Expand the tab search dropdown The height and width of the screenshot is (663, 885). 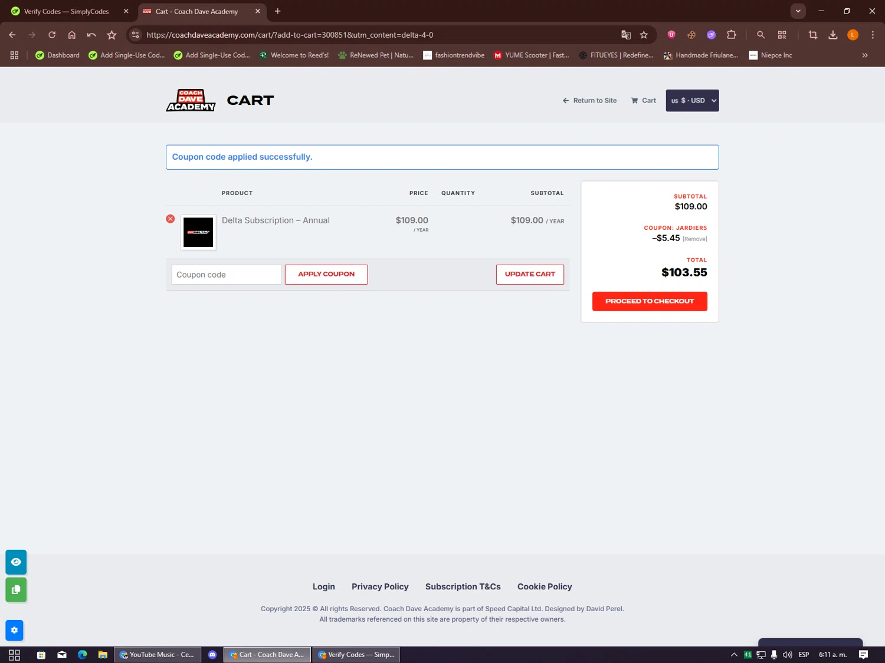pos(798,11)
